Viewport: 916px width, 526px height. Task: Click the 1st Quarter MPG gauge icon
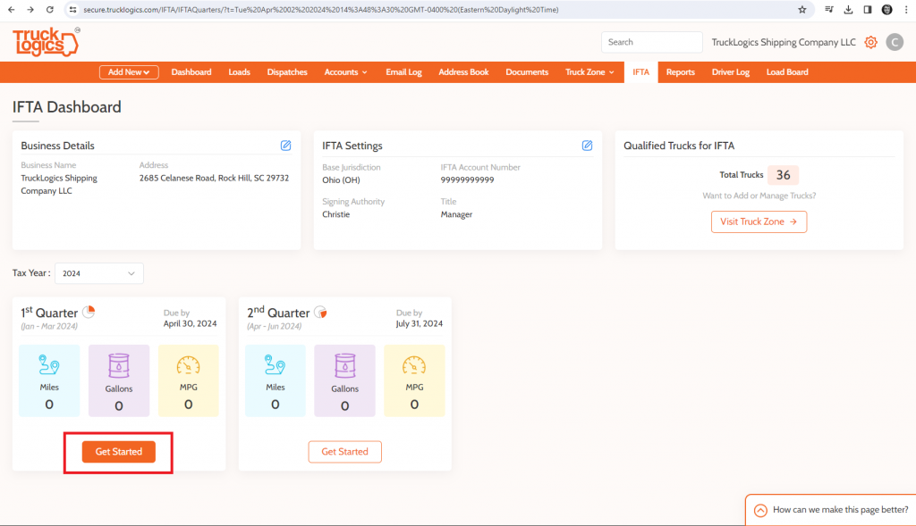(x=188, y=365)
